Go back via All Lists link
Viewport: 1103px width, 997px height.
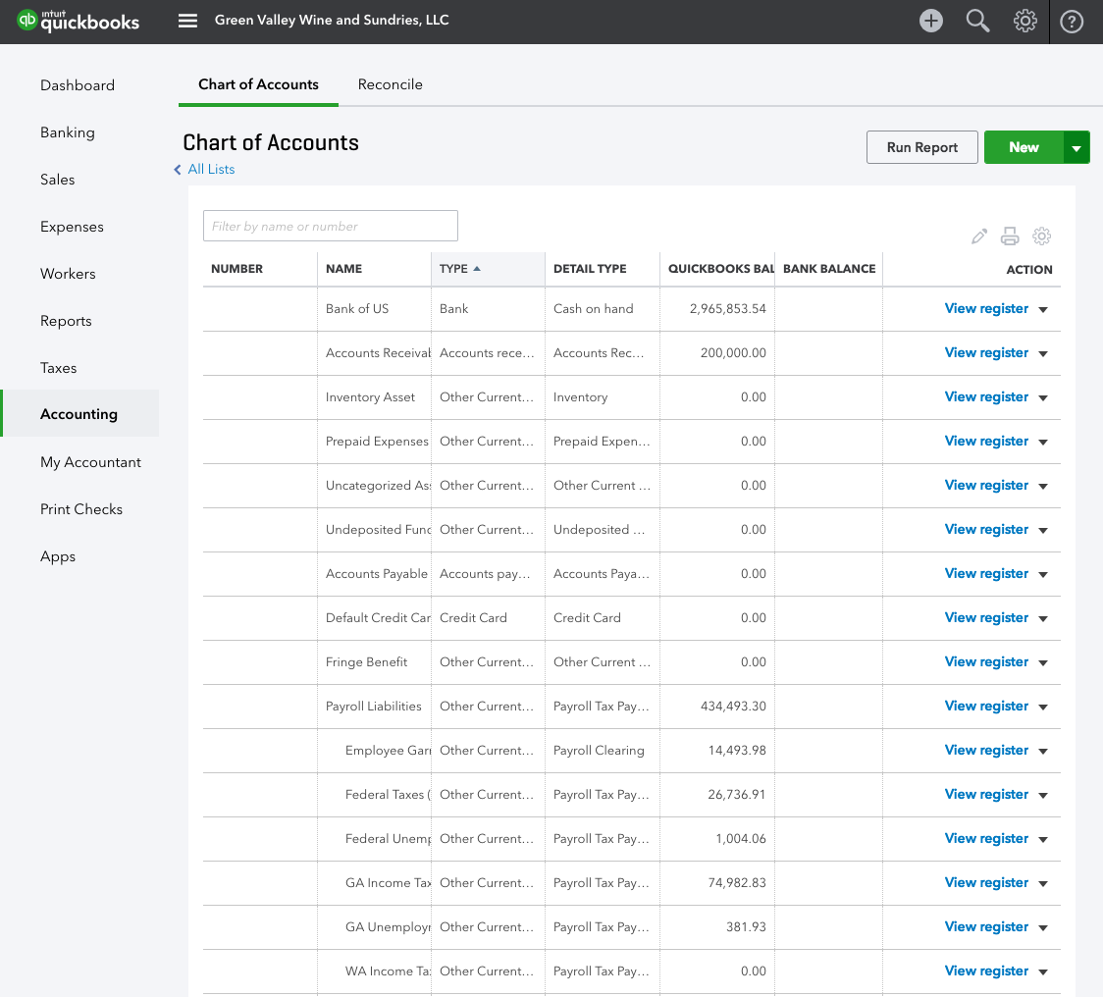tap(211, 169)
